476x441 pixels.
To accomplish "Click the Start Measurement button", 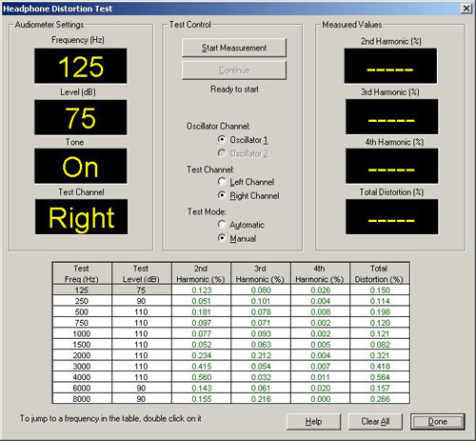I will click(234, 48).
